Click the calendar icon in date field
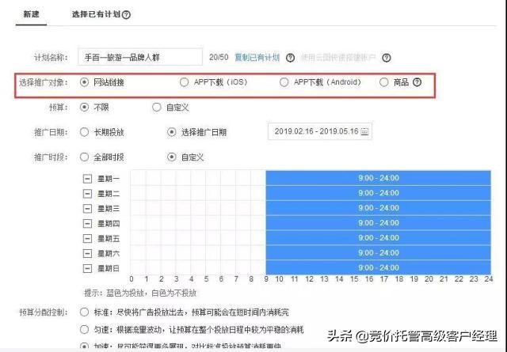The image size is (507, 352). point(364,131)
